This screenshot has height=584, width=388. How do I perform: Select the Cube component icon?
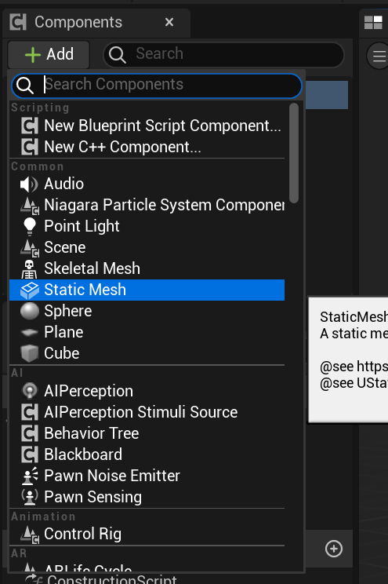pyautogui.click(x=29, y=353)
